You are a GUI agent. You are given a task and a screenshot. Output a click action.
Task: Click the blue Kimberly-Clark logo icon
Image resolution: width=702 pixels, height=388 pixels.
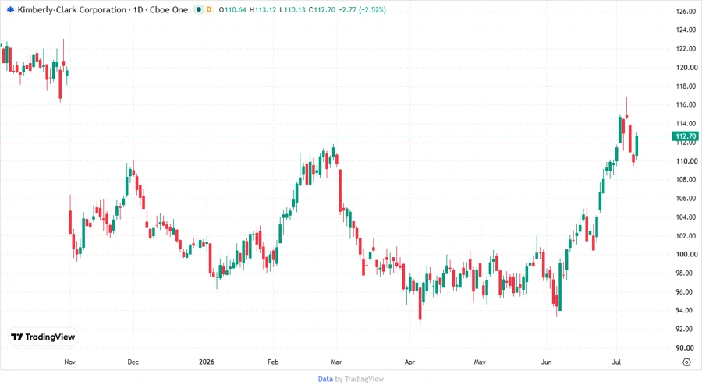click(x=10, y=9)
